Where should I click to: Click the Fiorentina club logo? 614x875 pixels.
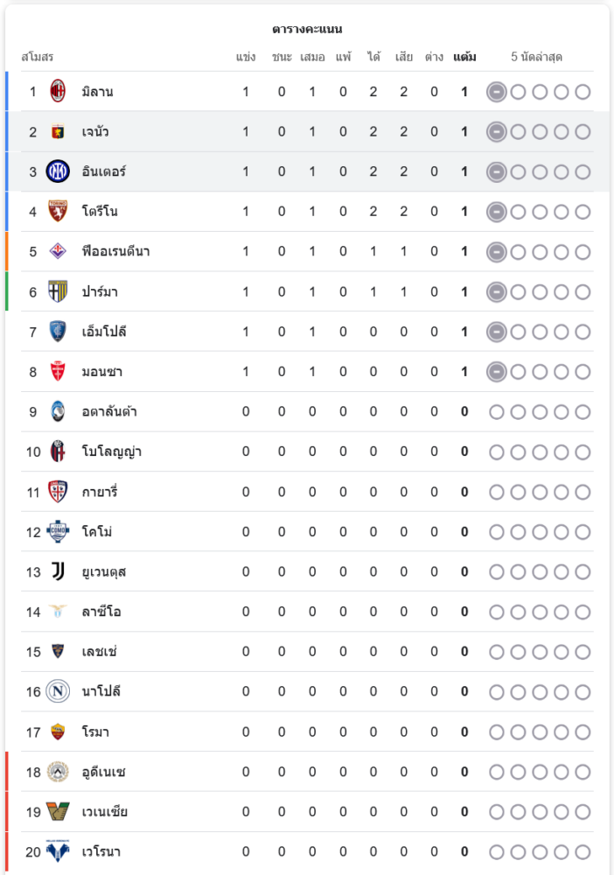coord(58,251)
